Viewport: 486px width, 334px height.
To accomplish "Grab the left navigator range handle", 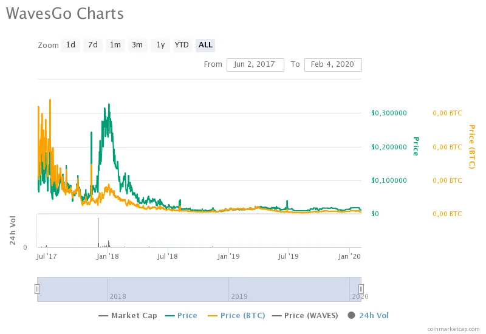I will tap(37, 289).
